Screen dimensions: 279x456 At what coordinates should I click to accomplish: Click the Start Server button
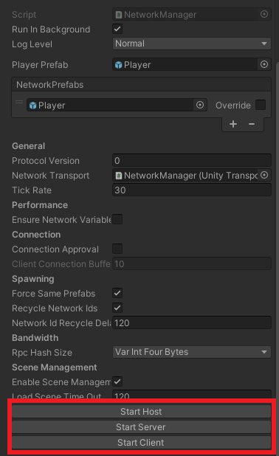pos(141,427)
